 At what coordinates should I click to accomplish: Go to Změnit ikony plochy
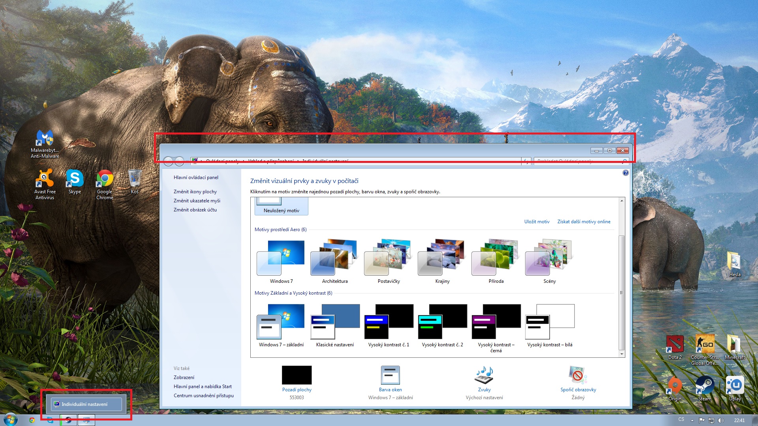pyautogui.click(x=195, y=192)
